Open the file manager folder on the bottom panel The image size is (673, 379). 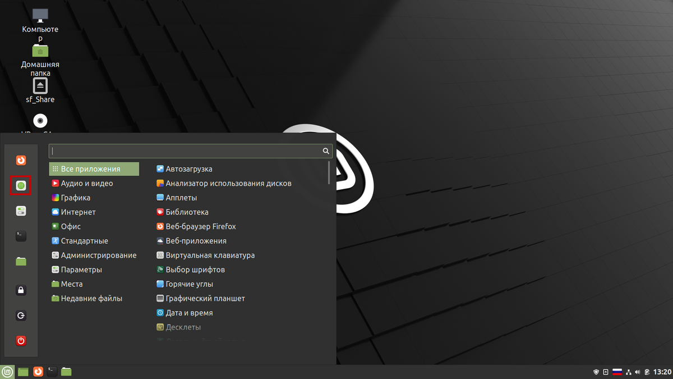pyautogui.click(x=67, y=372)
